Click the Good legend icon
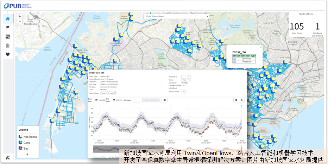This screenshot has width=328, height=164. click(x=20, y=143)
